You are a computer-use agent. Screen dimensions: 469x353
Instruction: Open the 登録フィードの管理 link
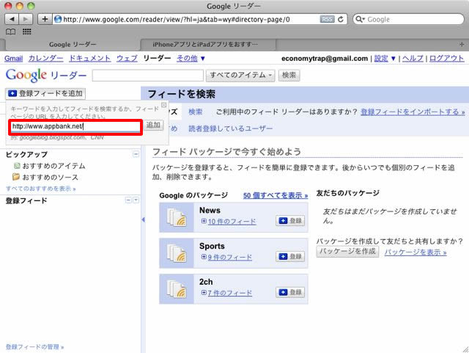(34, 346)
